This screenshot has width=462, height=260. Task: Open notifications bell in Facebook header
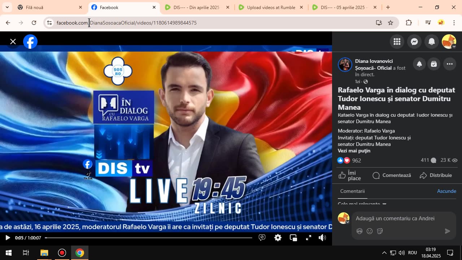click(432, 42)
